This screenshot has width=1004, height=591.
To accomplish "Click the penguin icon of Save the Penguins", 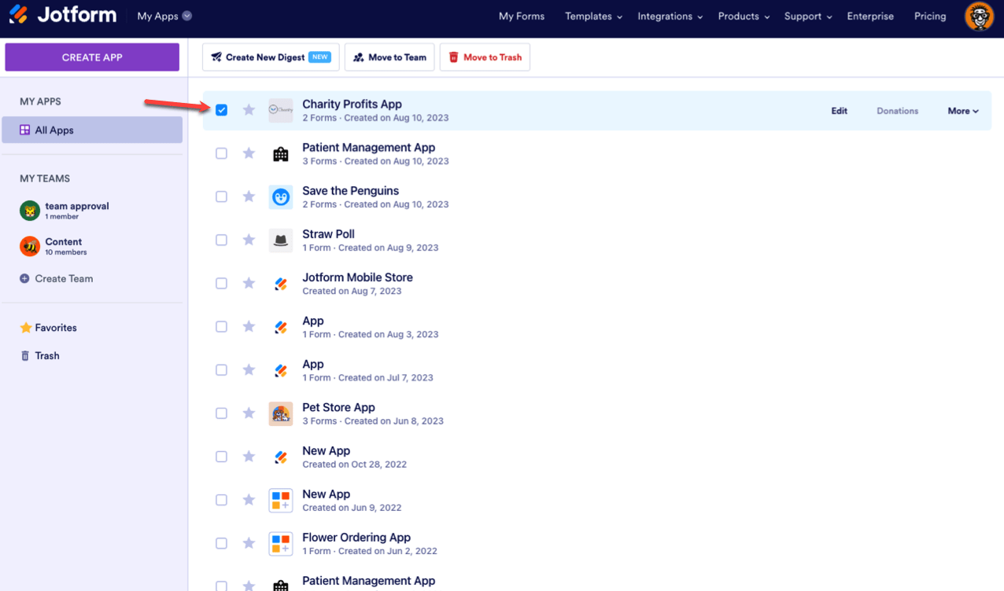I will [281, 197].
